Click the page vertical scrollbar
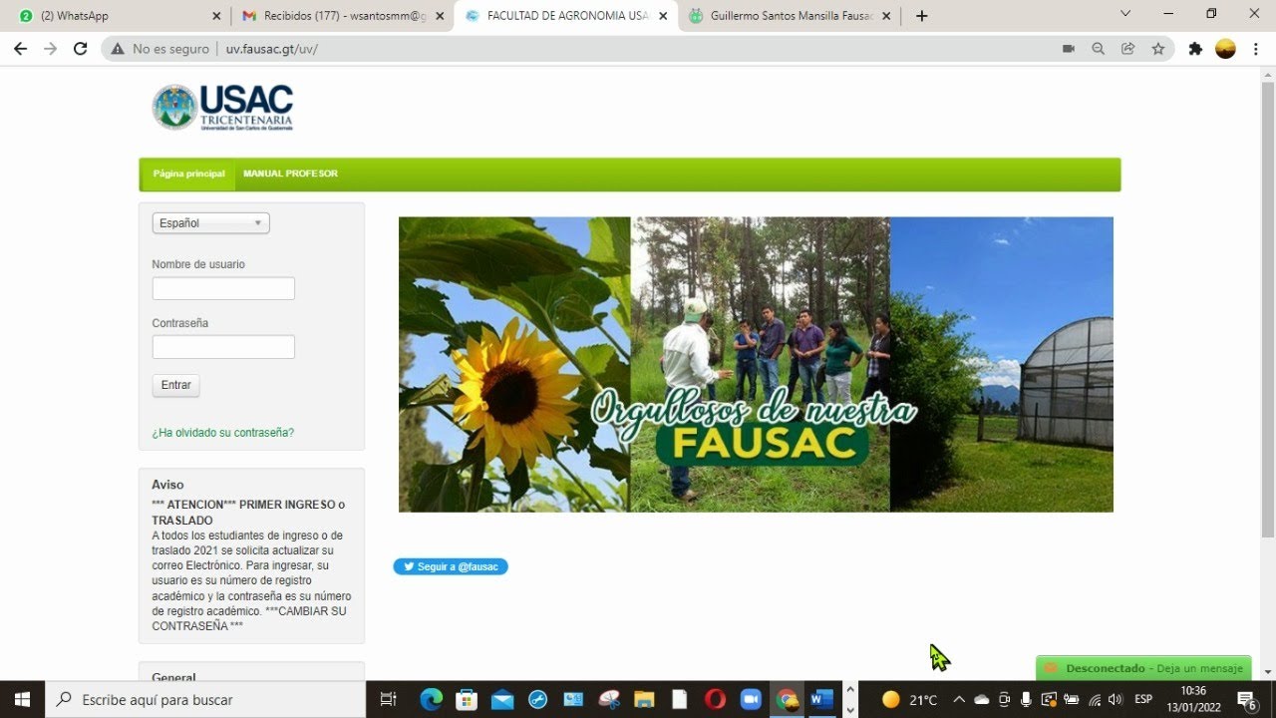The image size is (1276, 718). tap(1268, 309)
